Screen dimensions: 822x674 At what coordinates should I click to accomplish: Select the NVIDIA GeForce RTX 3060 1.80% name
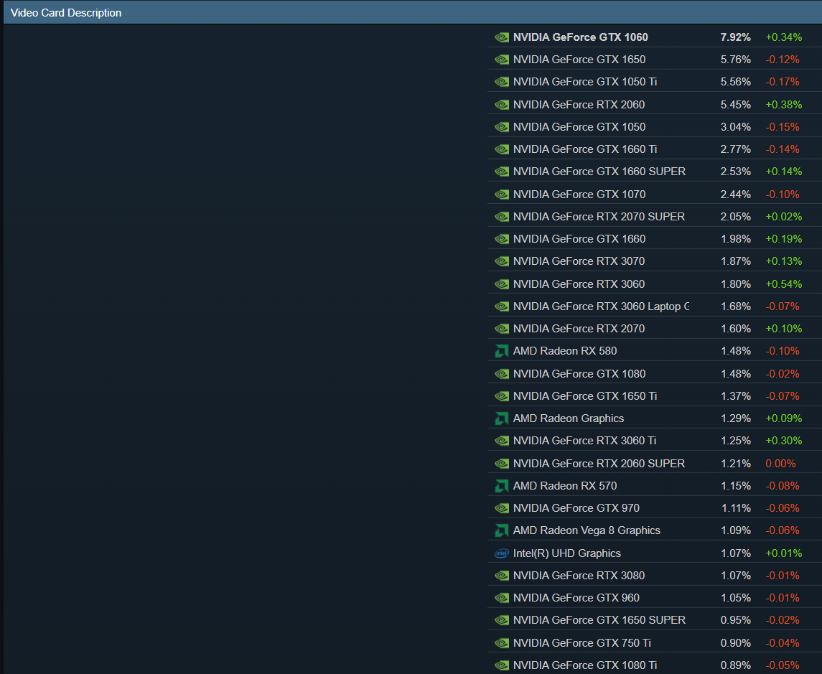pyautogui.click(x=579, y=284)
